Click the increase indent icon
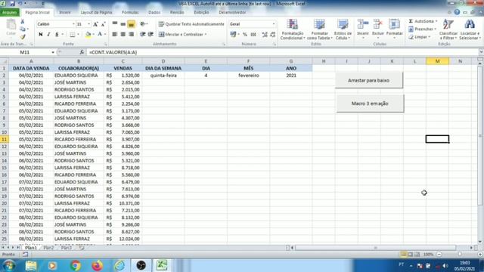The height and width of the screenshot is (272, 484). coord(150,34)
